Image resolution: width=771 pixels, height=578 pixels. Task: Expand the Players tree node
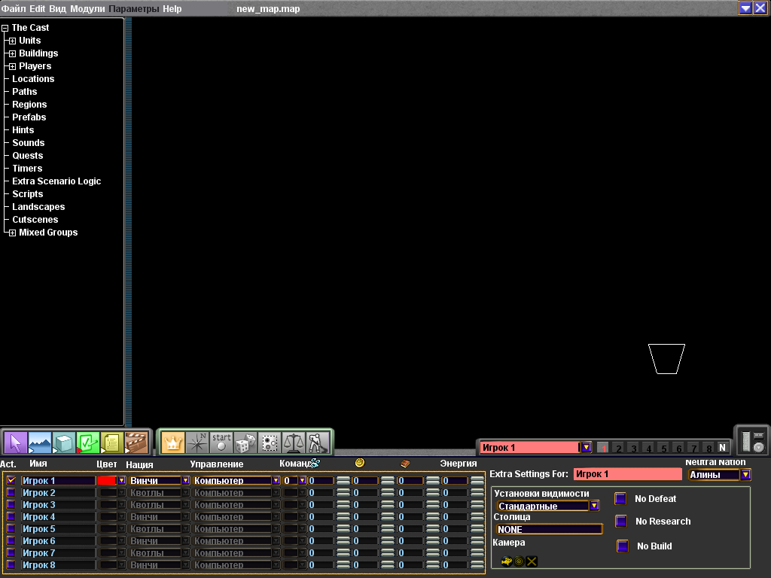(x=12, y=66)
